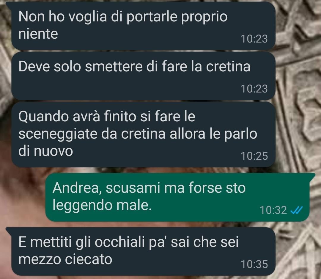Click the 10:25 timestamp of third message
321x279 pixels.
click(x=254, y=156)
